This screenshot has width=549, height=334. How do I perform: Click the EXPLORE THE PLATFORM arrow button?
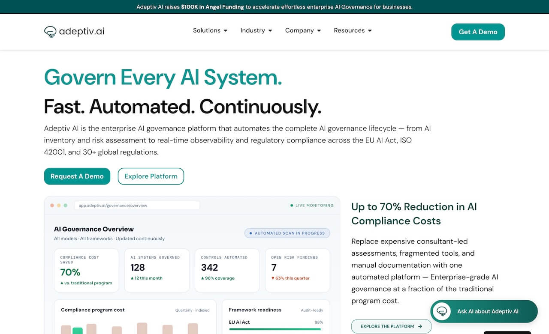pyautogui.click(x=391, y=326)
